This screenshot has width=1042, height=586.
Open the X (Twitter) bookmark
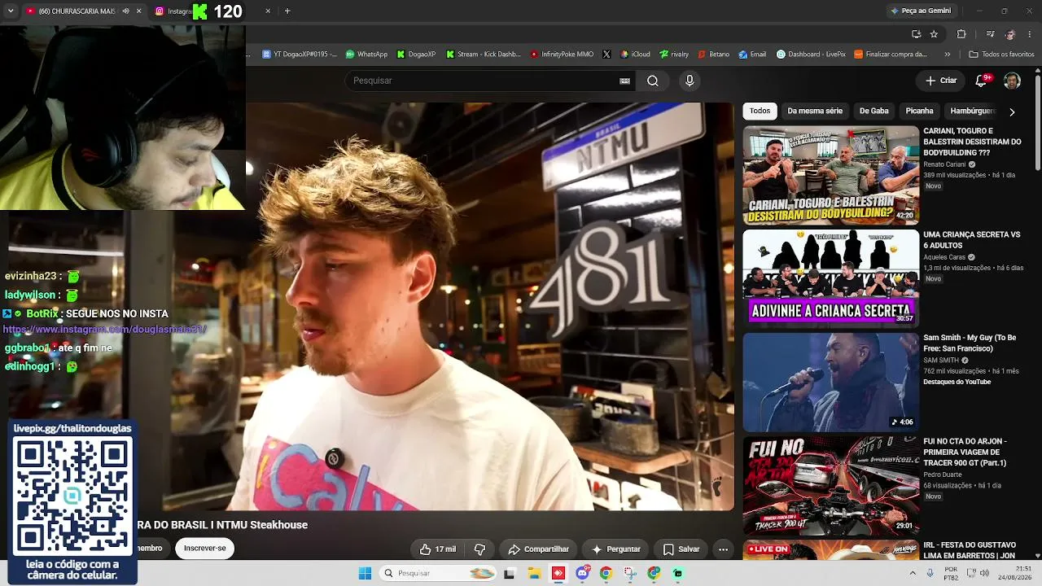606,55
